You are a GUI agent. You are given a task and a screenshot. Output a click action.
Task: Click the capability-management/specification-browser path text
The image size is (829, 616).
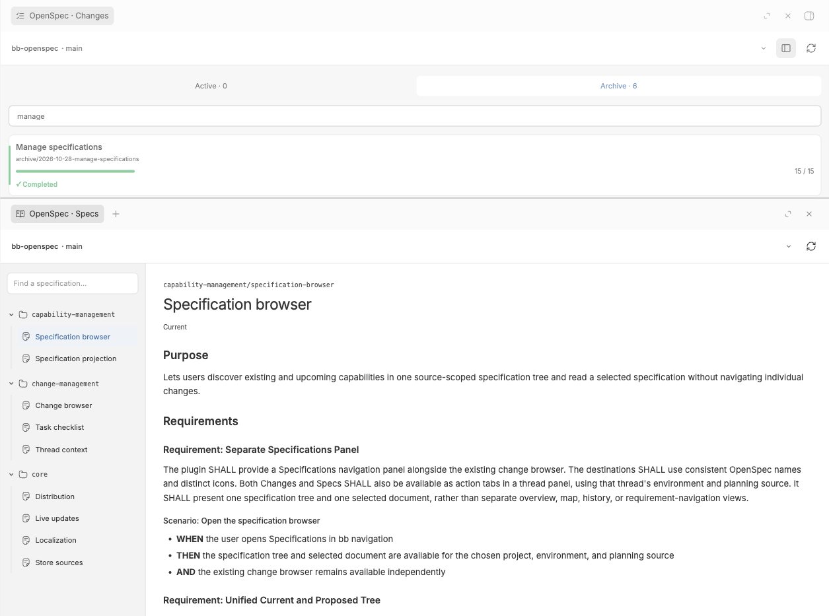tap(248, 285)
